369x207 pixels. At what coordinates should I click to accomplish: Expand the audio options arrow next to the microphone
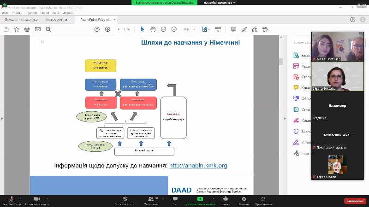coord(20,198)
